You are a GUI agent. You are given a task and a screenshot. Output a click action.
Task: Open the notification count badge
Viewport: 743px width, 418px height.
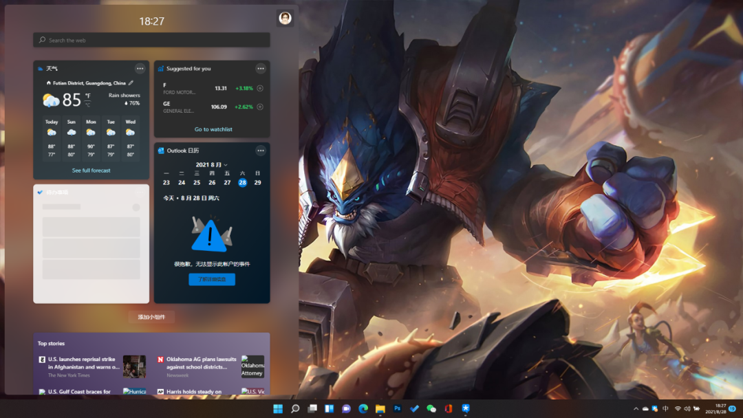(x=733, y=408)
